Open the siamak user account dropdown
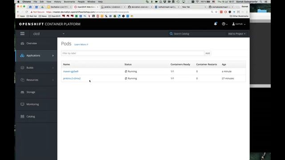 [239, 24]
